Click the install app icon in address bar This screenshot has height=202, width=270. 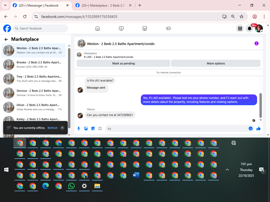pos(225,17)
